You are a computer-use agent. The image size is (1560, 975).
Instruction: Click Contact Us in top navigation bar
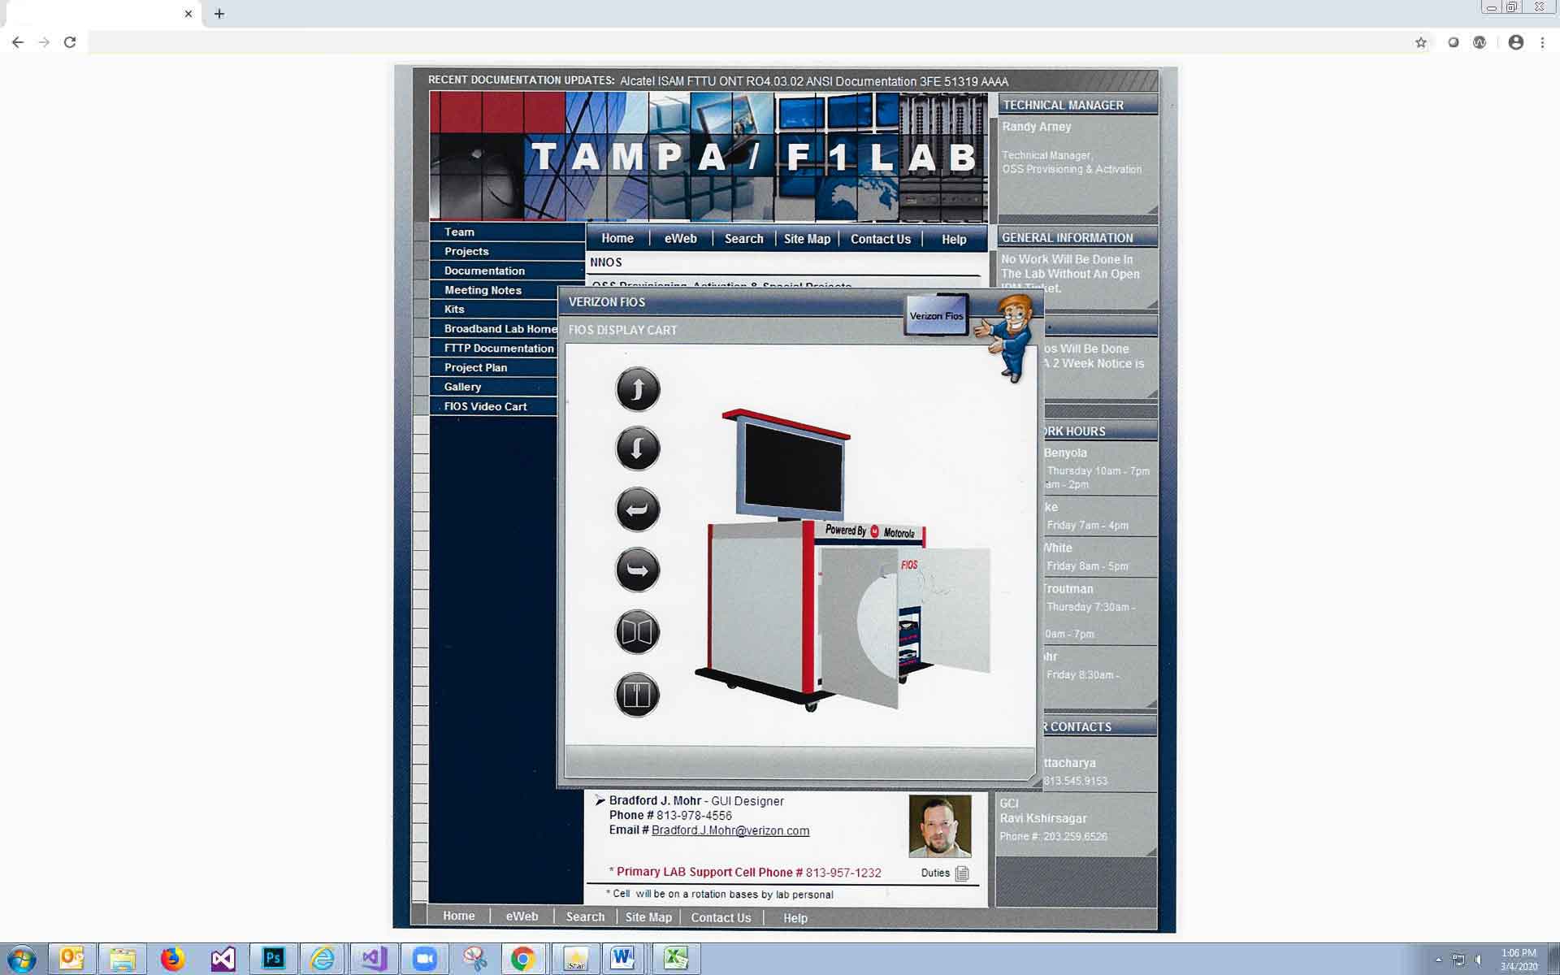click(x=880, y=239)
